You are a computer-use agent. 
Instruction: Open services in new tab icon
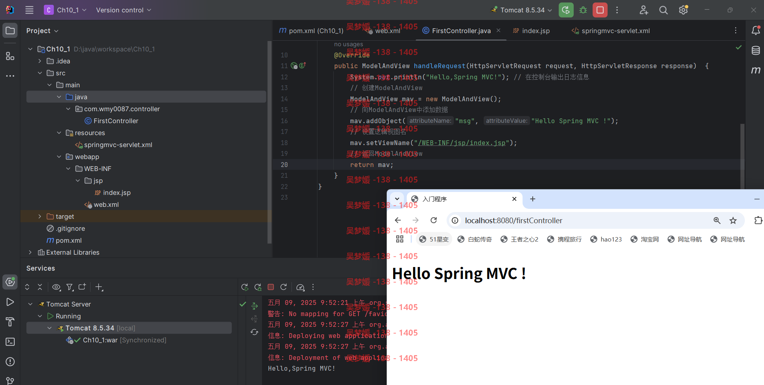coord(82,287)
